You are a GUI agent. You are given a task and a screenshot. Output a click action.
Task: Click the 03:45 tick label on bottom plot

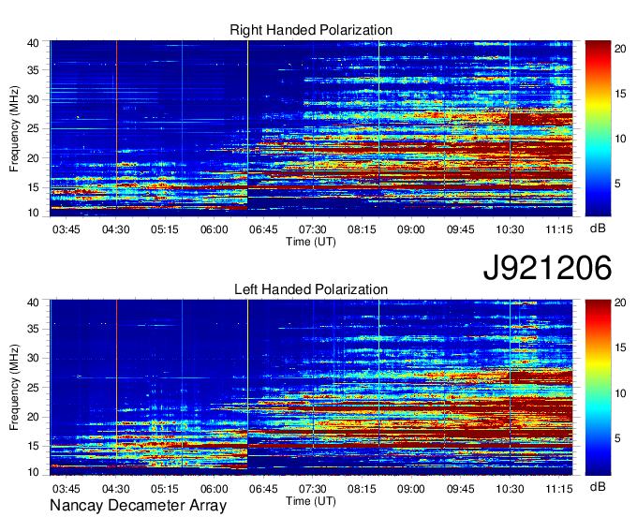click(x=67, y=489)
